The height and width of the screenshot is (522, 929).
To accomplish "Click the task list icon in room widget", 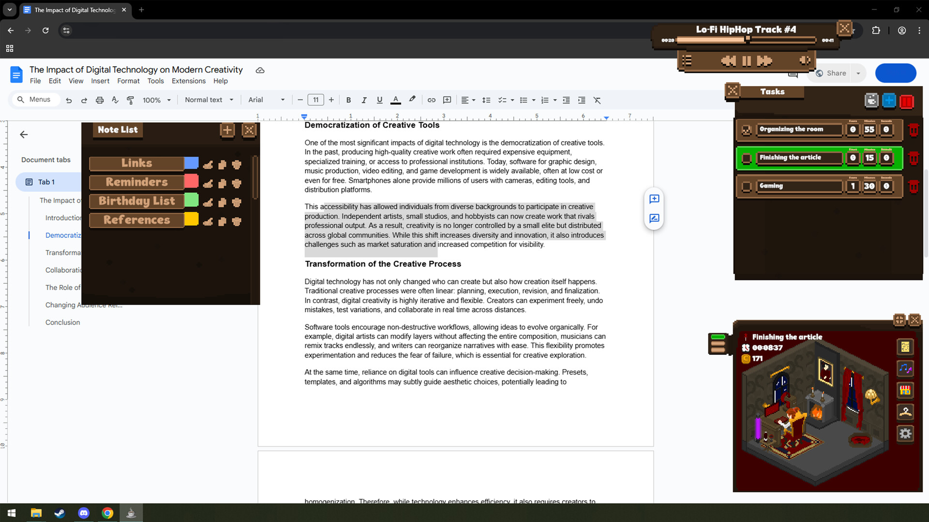I will click(906, 347).
